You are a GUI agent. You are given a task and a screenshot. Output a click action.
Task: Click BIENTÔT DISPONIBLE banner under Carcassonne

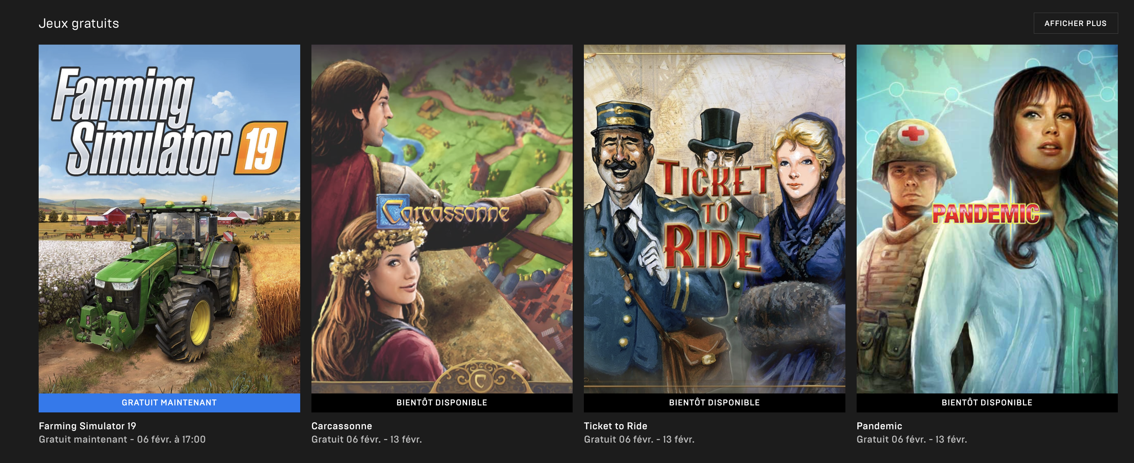click(442, 403)
